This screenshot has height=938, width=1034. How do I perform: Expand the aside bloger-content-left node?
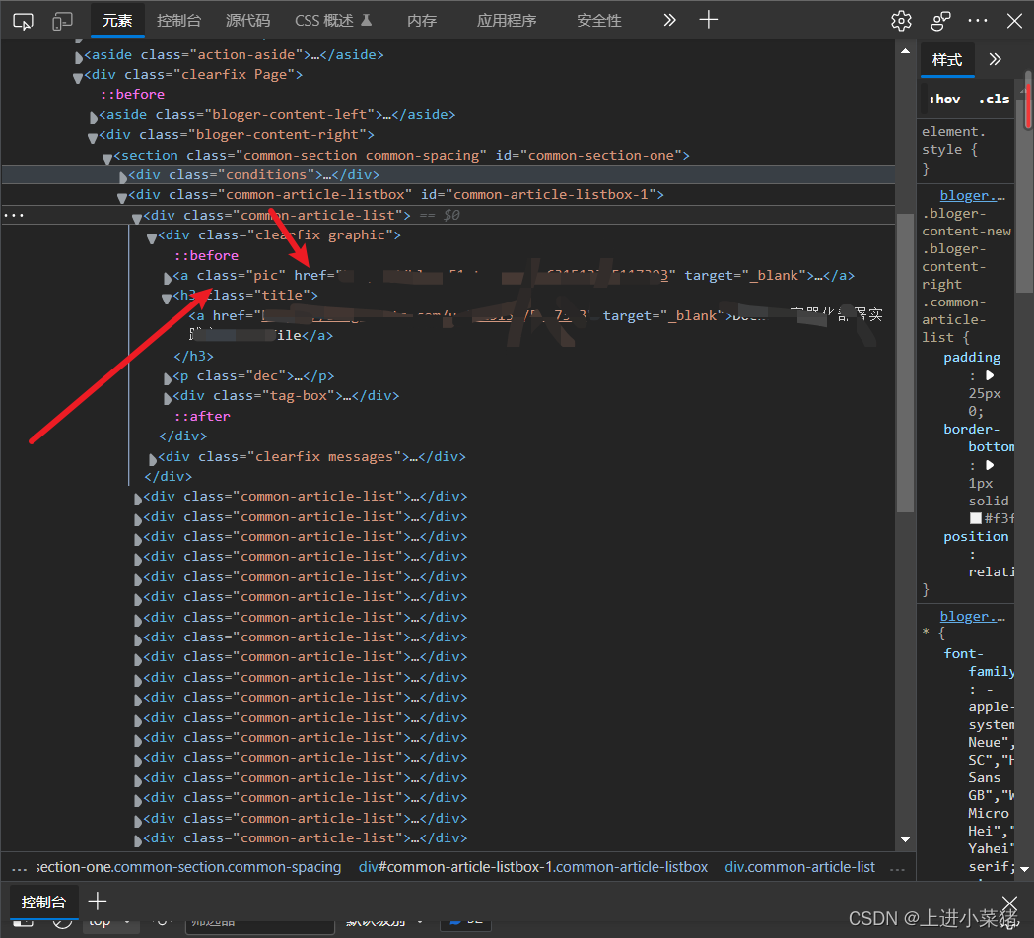[x=93, y=117]
